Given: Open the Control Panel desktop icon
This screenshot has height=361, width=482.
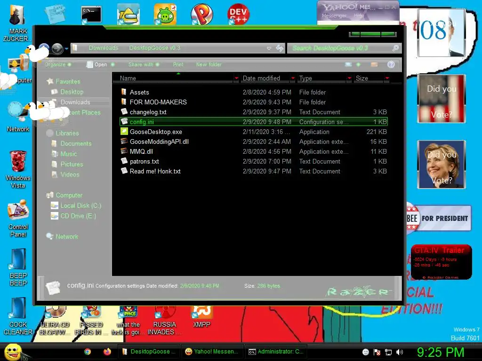Looking at the screenshot, I should 18,218.
